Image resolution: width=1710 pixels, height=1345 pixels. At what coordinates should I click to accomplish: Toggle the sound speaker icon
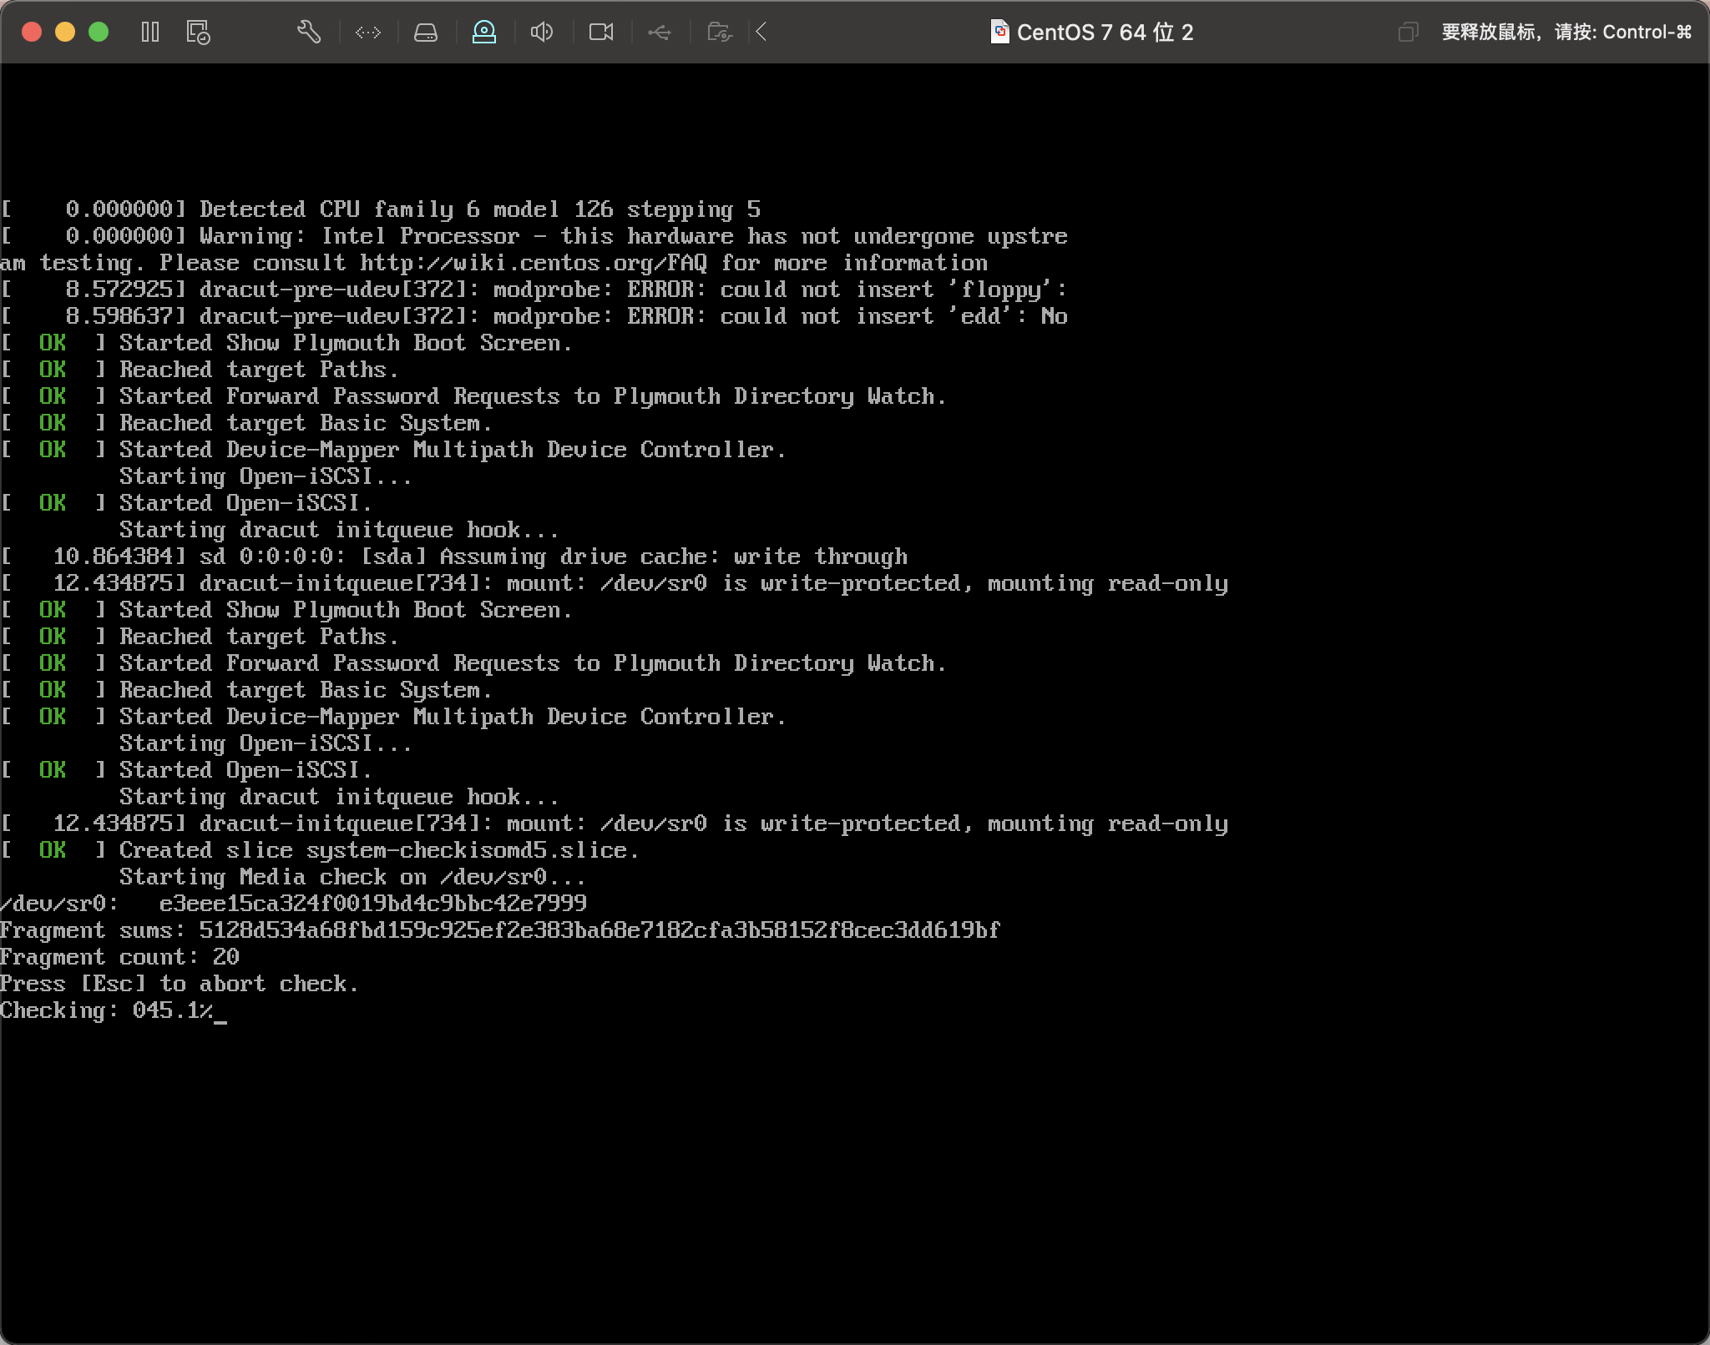pyautogui.click(x=542, y=33)
